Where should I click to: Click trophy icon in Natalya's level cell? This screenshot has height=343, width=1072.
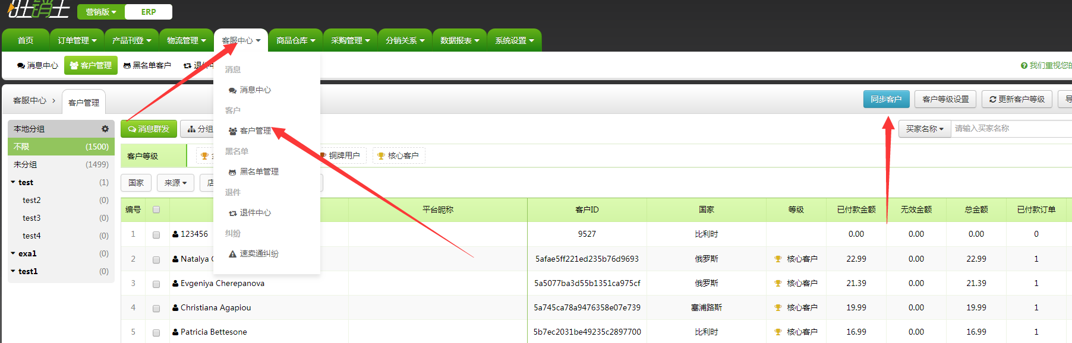778,259
